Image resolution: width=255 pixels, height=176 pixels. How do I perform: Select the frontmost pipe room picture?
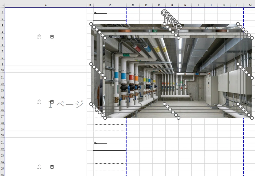[178, 78]
